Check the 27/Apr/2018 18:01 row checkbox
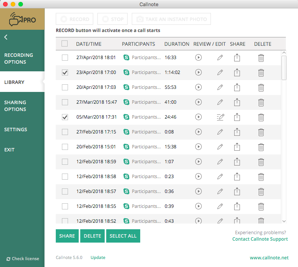The width and height of the screenshot is (298, 267). 65,58
